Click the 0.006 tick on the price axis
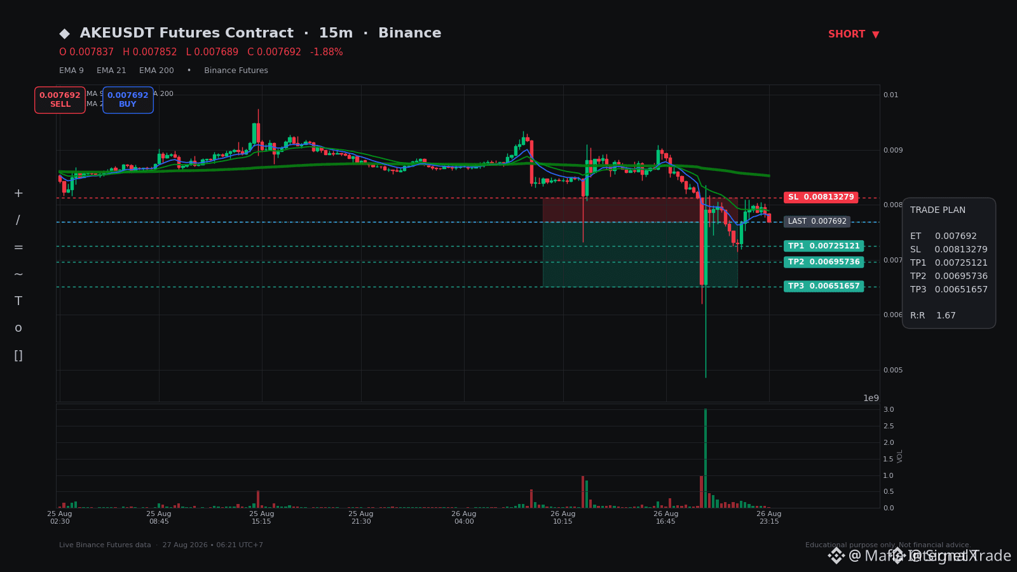This screenshot has width=1017, height=572. coord(893,315)
